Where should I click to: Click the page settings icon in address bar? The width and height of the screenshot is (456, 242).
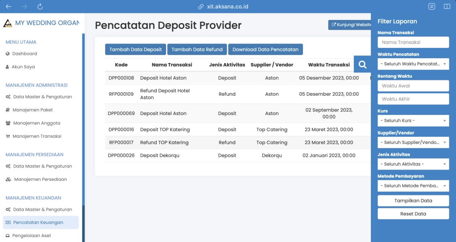point(432,7)
